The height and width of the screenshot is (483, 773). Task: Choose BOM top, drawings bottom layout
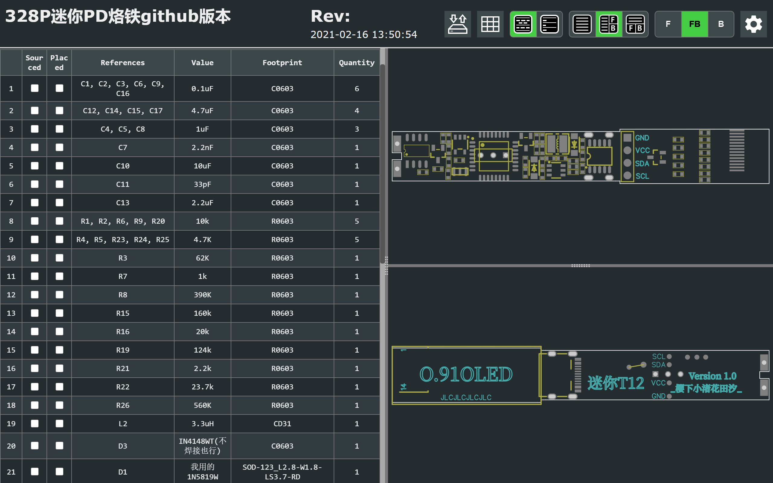(635, 24)
